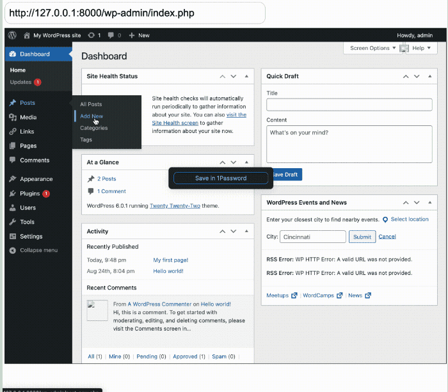Screen dimensions: 448x392
Task: Open My WordPress site home link
Action: point(52,35)
